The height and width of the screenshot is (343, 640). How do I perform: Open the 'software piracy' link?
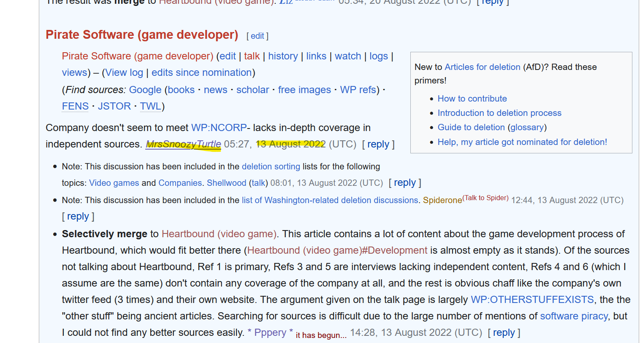[574, 316]
